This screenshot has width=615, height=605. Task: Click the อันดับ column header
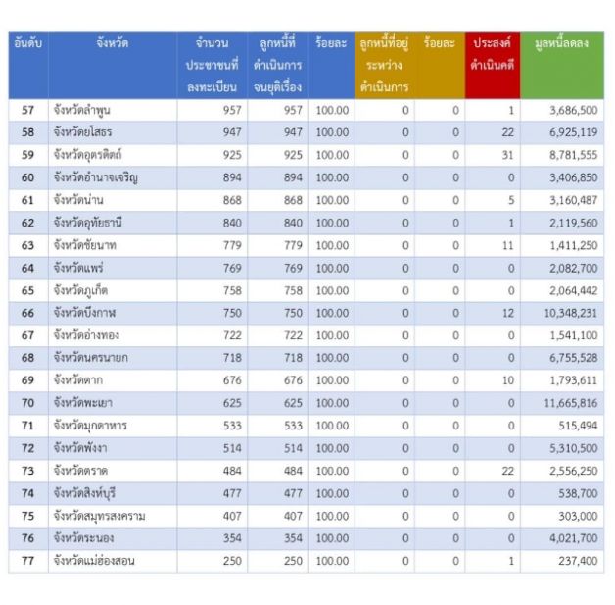pos(27,44)
